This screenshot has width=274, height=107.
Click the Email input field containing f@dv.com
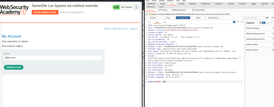coord(53,58)
